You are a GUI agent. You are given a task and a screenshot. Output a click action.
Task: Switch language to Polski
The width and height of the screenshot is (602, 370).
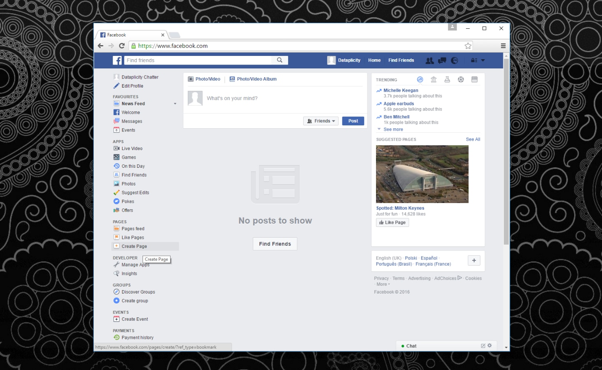click(x=411, y=258)
